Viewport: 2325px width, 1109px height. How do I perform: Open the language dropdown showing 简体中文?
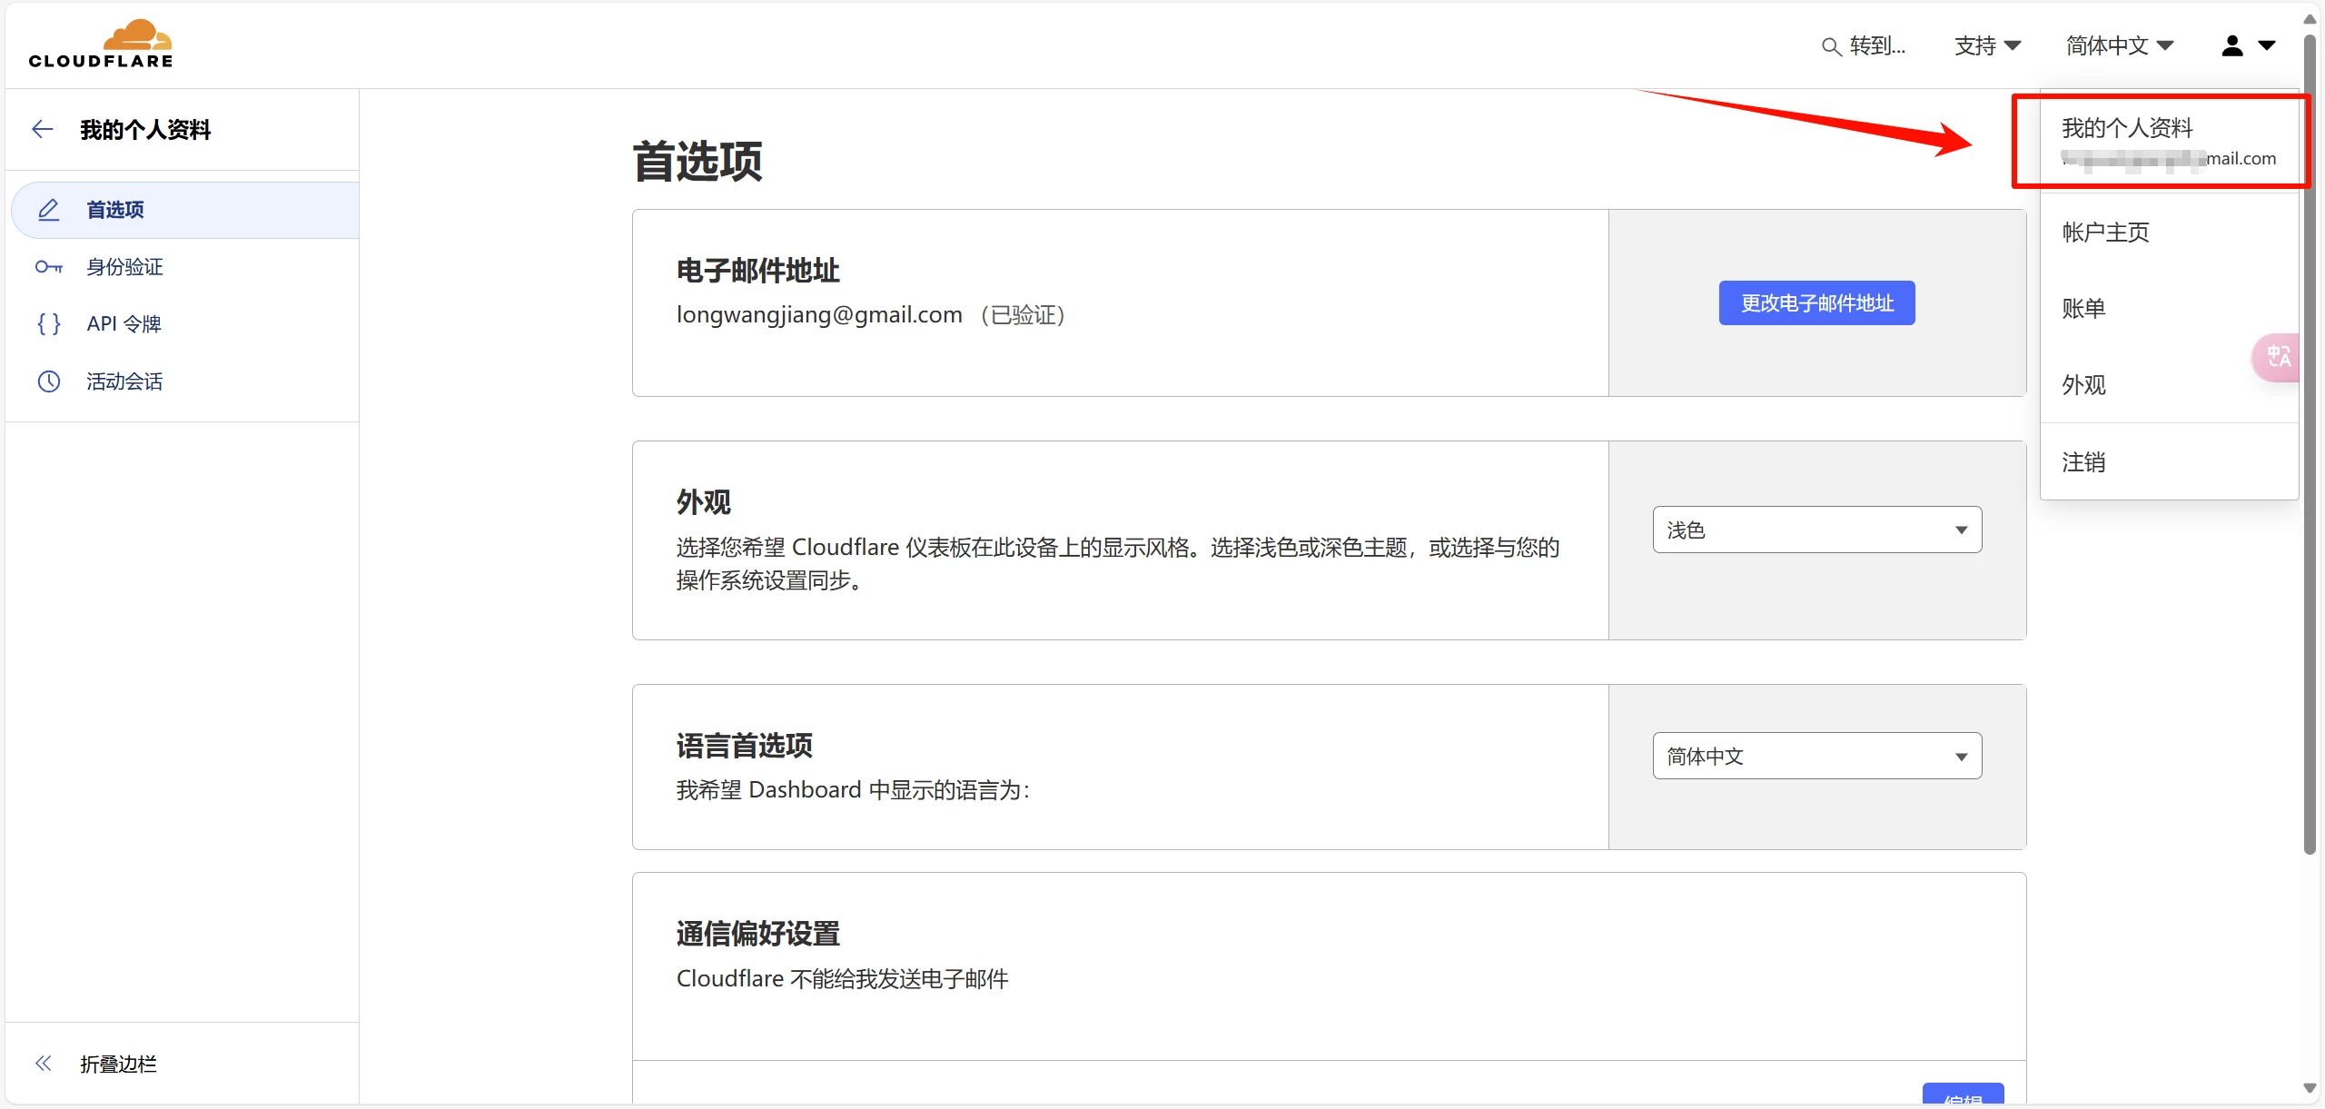pyautogui.click(x=1815, y=756)
